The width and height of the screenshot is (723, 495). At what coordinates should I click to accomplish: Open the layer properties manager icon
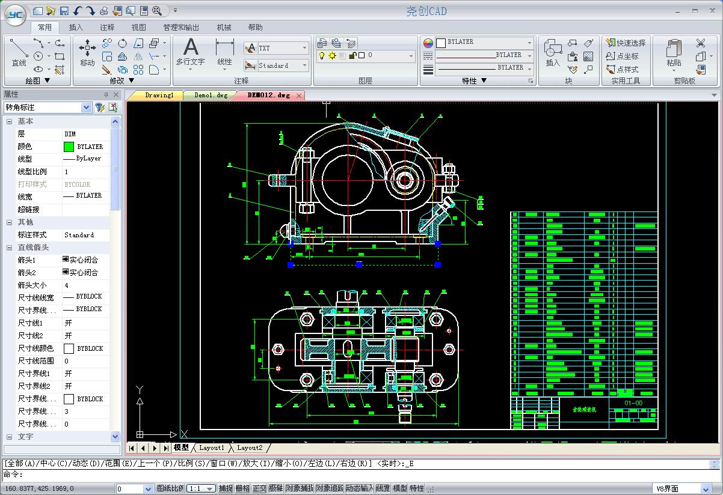[322, 43]
